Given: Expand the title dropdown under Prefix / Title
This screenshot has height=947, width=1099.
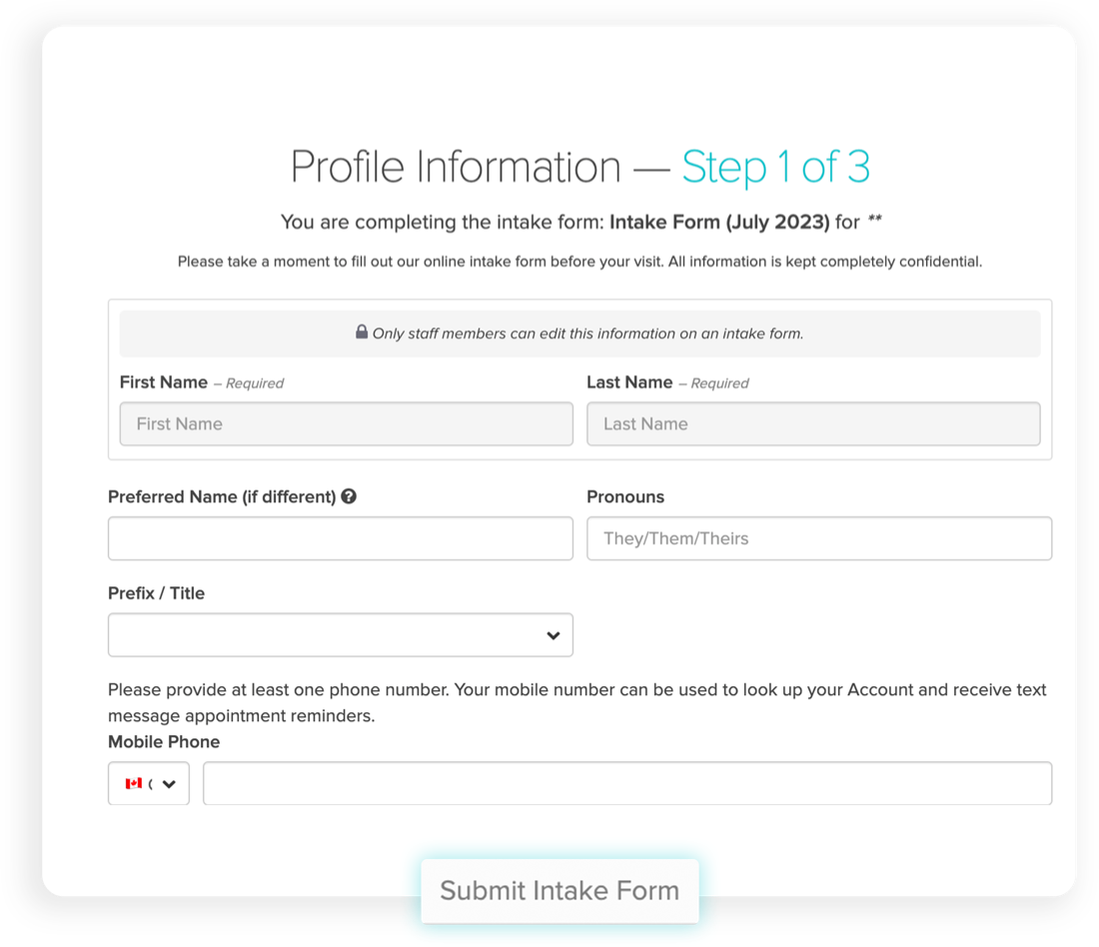Looking at the screenshot, I should click(x=340, y=634).
